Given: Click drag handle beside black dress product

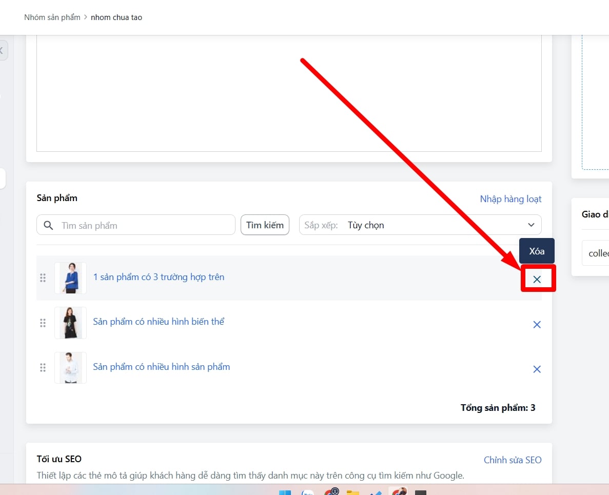Looking at the screenshot, I should (43, 323).
